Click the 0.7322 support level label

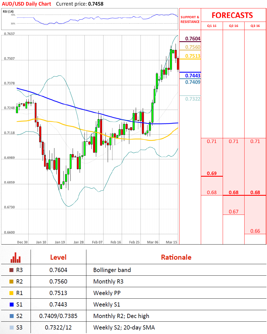pyautogui.click(x=193, y=99)
